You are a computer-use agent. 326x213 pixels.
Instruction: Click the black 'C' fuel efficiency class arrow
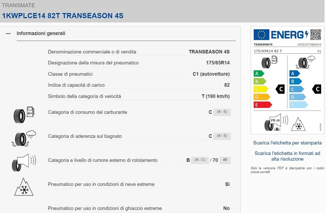coord(280,89)
